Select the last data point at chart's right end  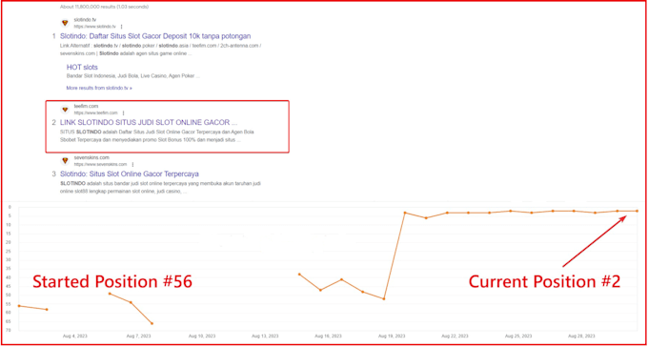638,211
